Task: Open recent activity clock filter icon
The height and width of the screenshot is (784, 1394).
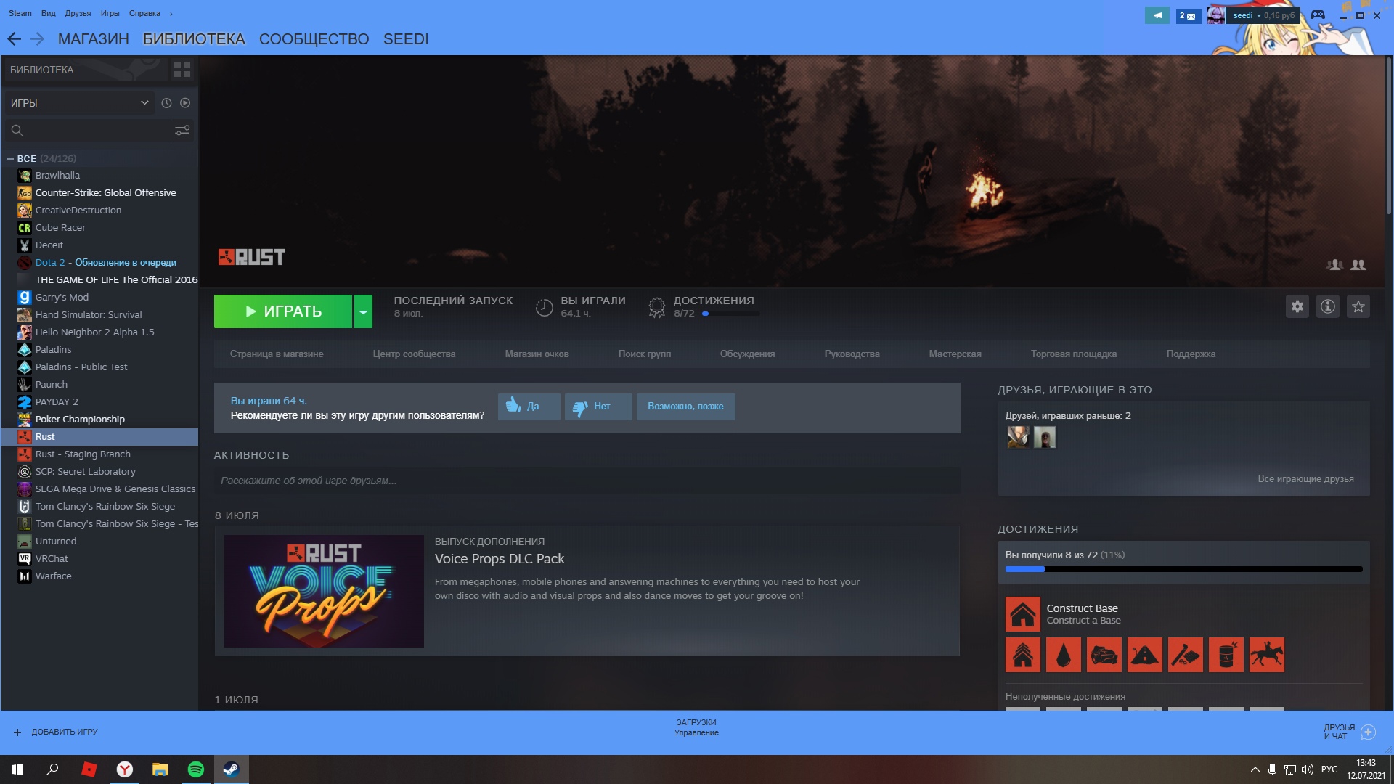Action: click(x=166, y=103)
